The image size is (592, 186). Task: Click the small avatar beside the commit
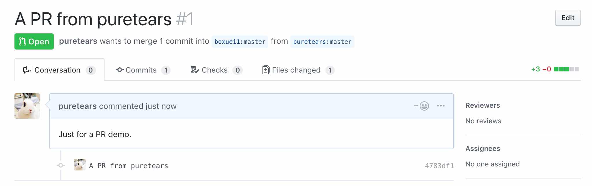(79, 165)
